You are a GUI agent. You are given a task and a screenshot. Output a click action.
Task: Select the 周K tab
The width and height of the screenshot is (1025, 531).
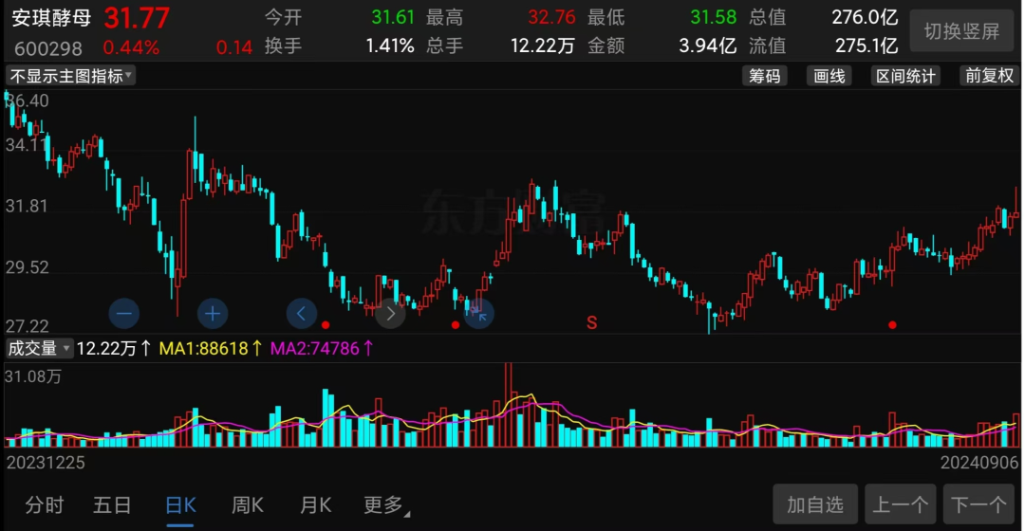click(248, 504)
